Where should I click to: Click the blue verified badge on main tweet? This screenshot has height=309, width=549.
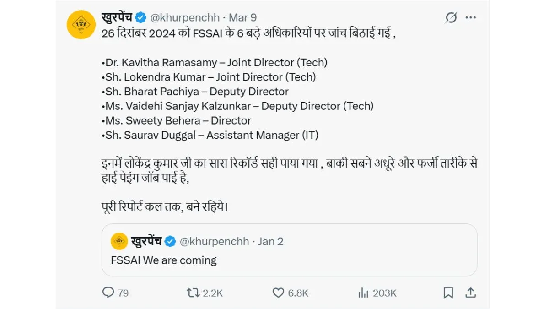[140, 18]
